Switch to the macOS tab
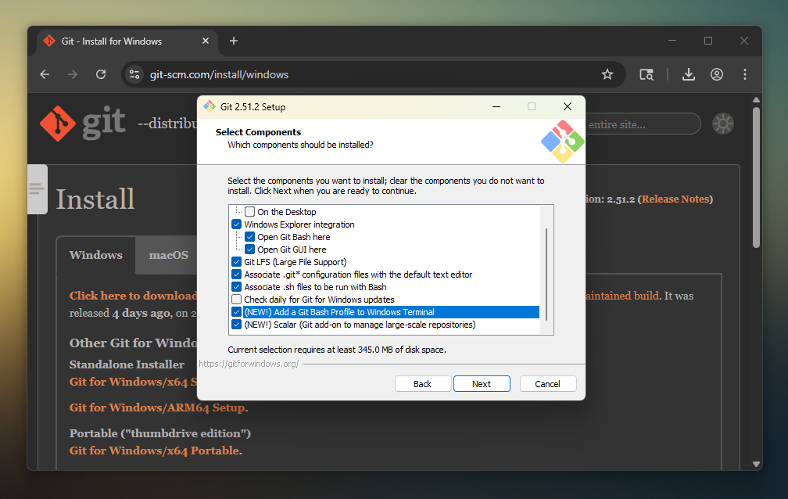Viewport: 788px width, 499px height. pyautogui.click(x=168, y=255)
